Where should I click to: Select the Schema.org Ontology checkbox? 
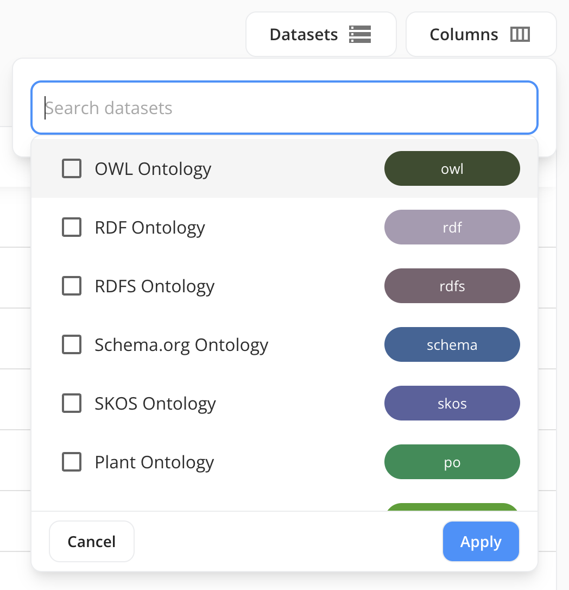pos(72,344)
